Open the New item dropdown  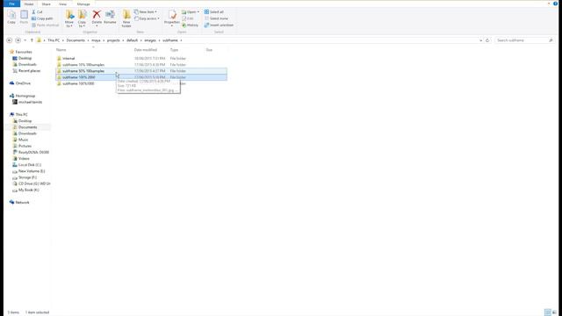[146, 11]
